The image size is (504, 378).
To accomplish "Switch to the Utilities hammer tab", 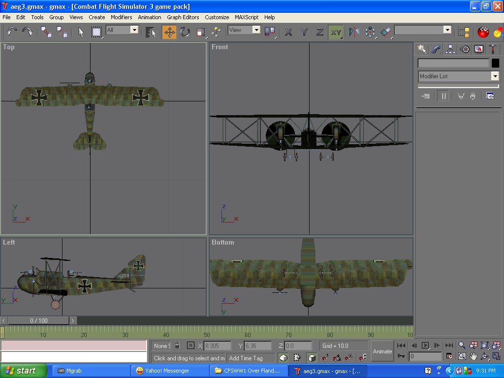I will click(493, 49).
